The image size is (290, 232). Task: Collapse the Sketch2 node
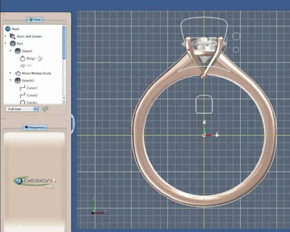(10, 80)
